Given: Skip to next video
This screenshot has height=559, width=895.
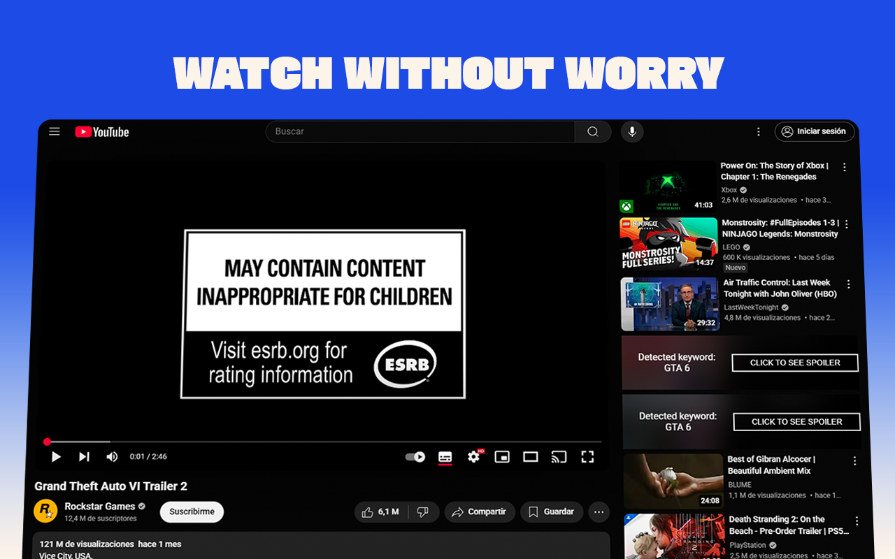Looking at the screenshot, I should pyautogui.click(x=84, y=457).
